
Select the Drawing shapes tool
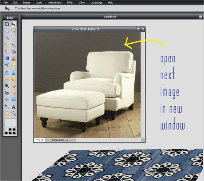click(x=14, y=65)
